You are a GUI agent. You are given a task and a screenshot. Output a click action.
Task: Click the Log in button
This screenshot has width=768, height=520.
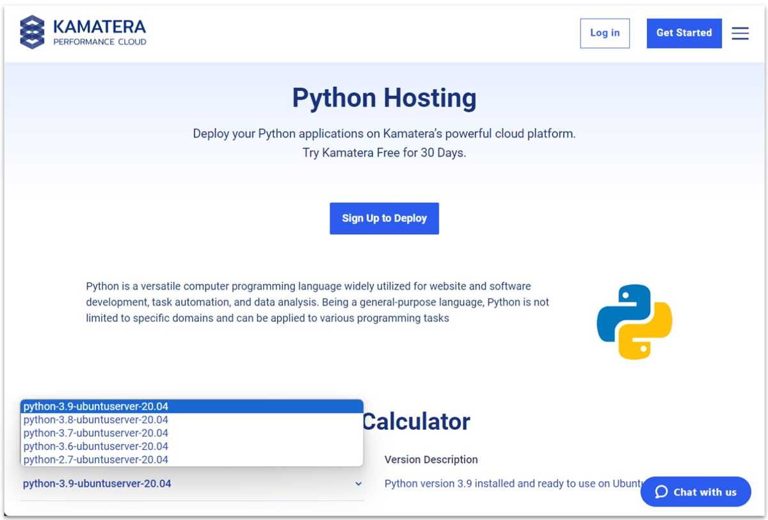tap(605, 33)
